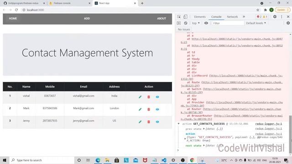Clear the console output

(x=186, y=23)
